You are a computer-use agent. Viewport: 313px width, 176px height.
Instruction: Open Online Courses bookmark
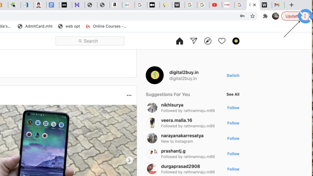pyautogui.click(x=106, y=26)
